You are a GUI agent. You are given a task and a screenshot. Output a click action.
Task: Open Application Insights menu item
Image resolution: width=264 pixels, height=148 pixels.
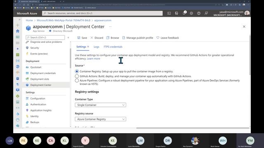point(41,110)
